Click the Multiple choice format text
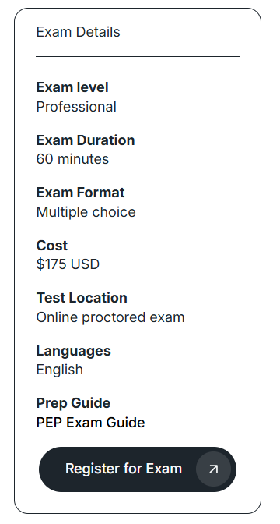 pyautogui.click(x=86, y=212)
